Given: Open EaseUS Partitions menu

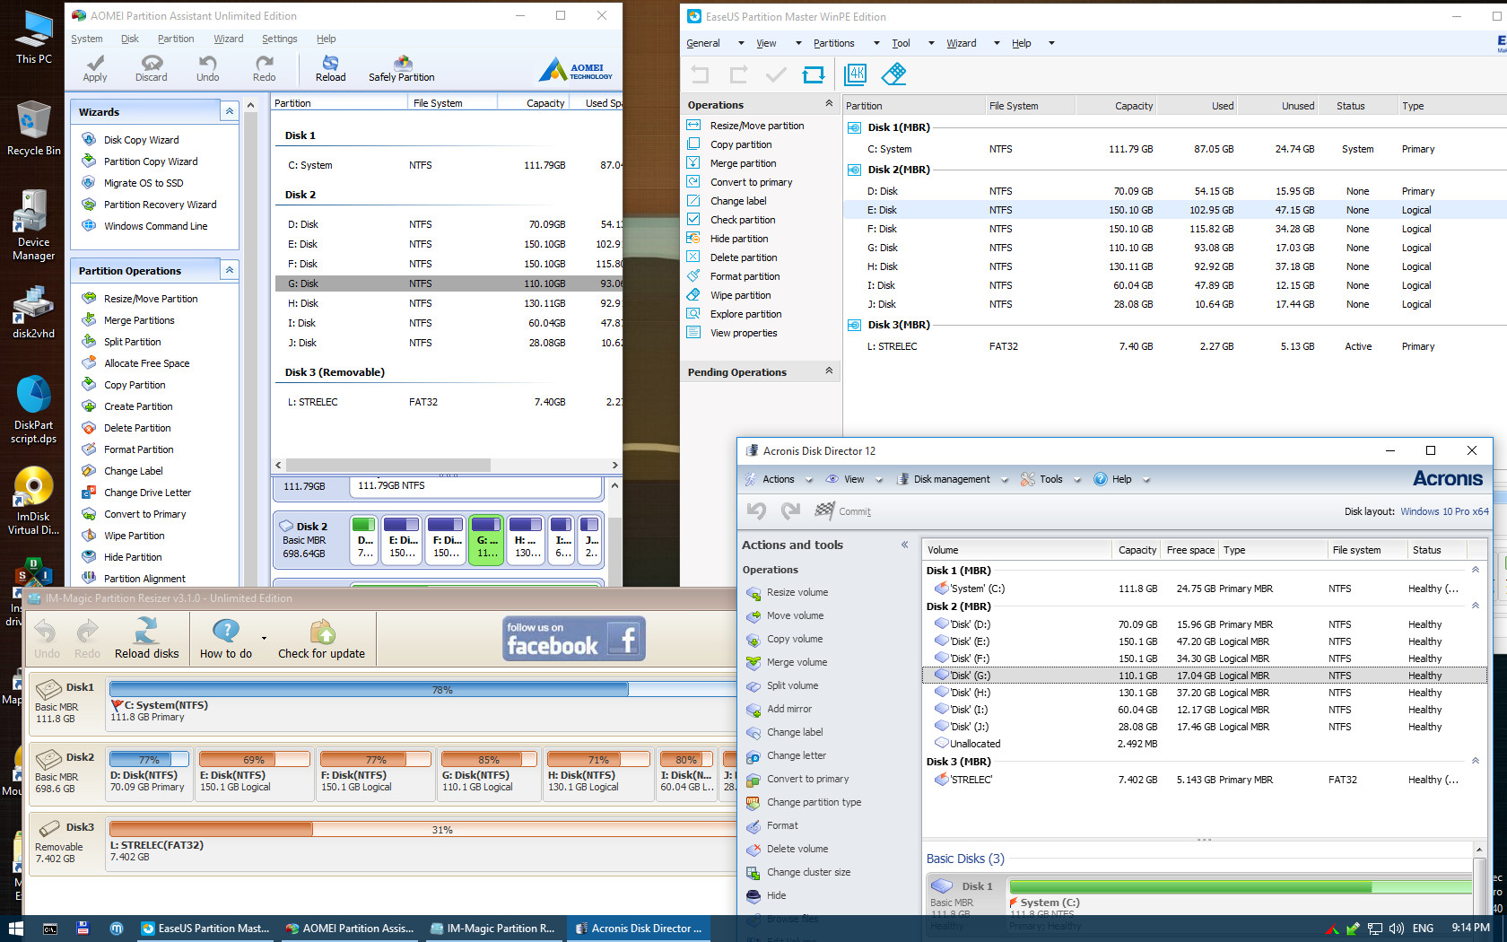Looking at the screenshot, I should click(833, 43).
